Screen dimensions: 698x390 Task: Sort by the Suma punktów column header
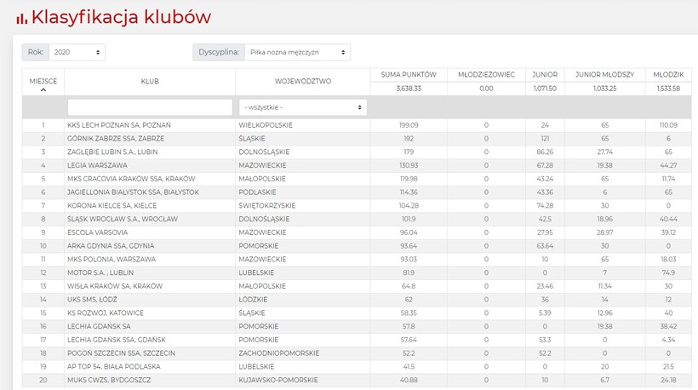(x=409, y=75)
